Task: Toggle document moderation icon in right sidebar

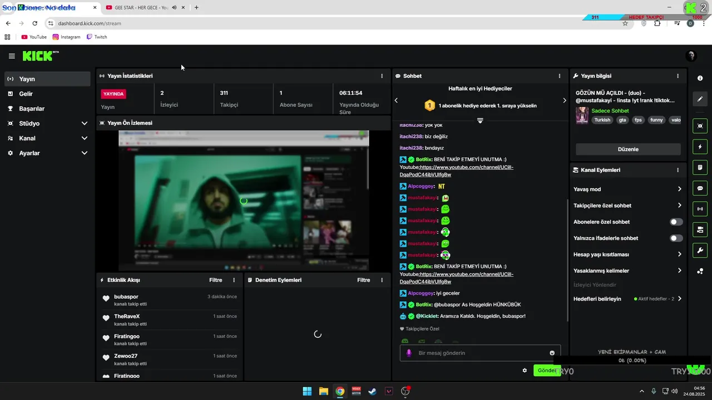Action: (x=700, y=167)
